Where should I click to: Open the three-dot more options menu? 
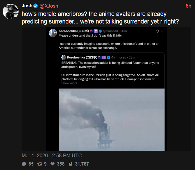[163, 31]
